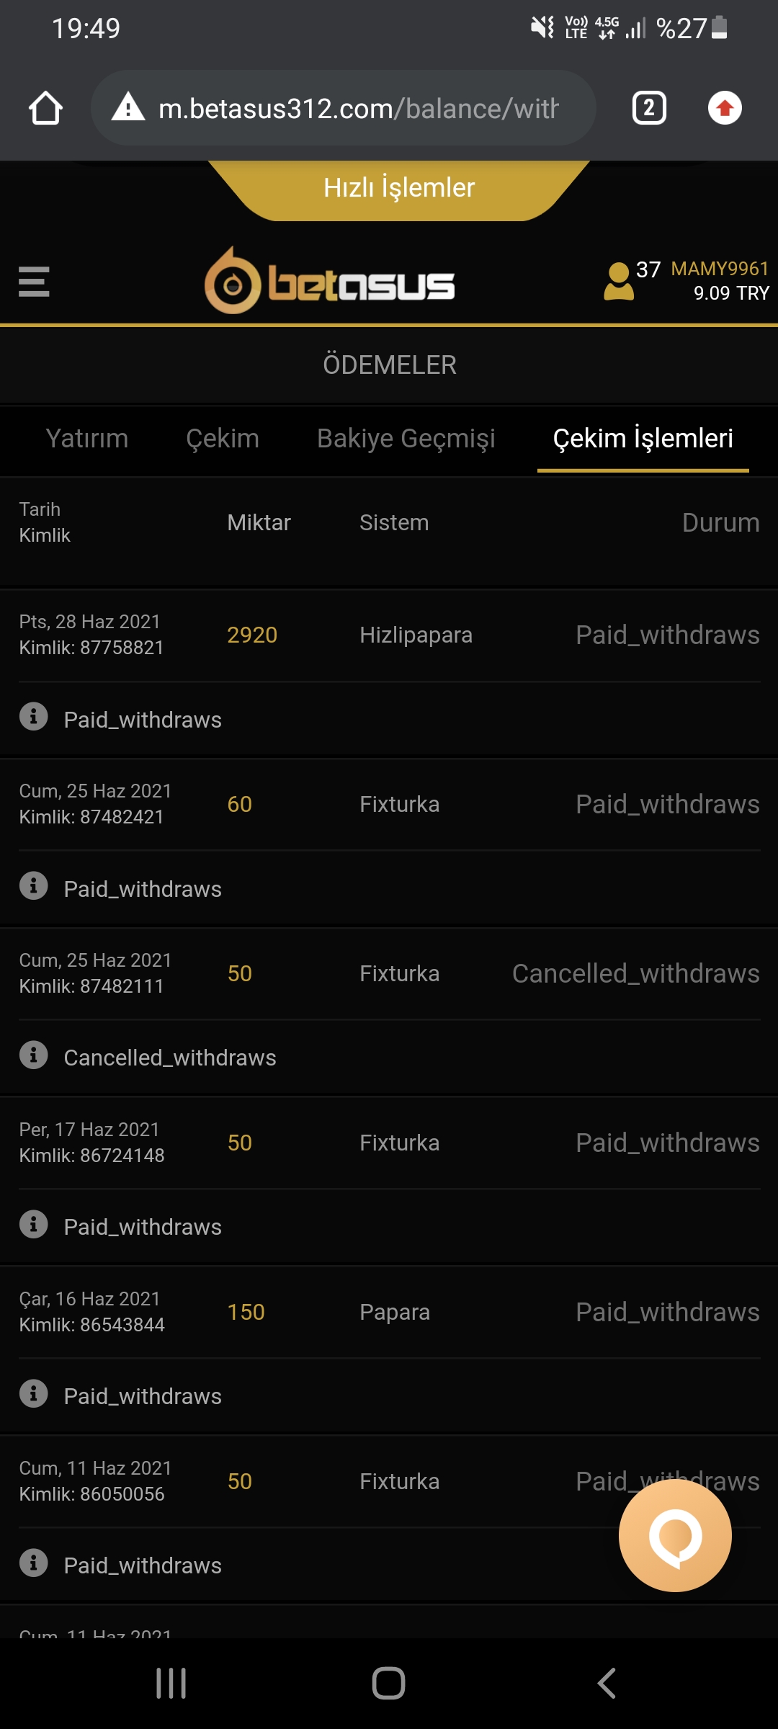This screenshot has width=778, height=1729.
Task: Tap the user profile avatar icon
Action: [x=618, y=281]
